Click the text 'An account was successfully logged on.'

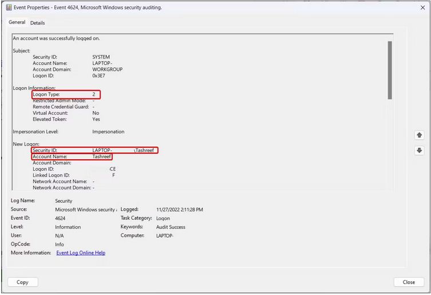click(56, 38)
